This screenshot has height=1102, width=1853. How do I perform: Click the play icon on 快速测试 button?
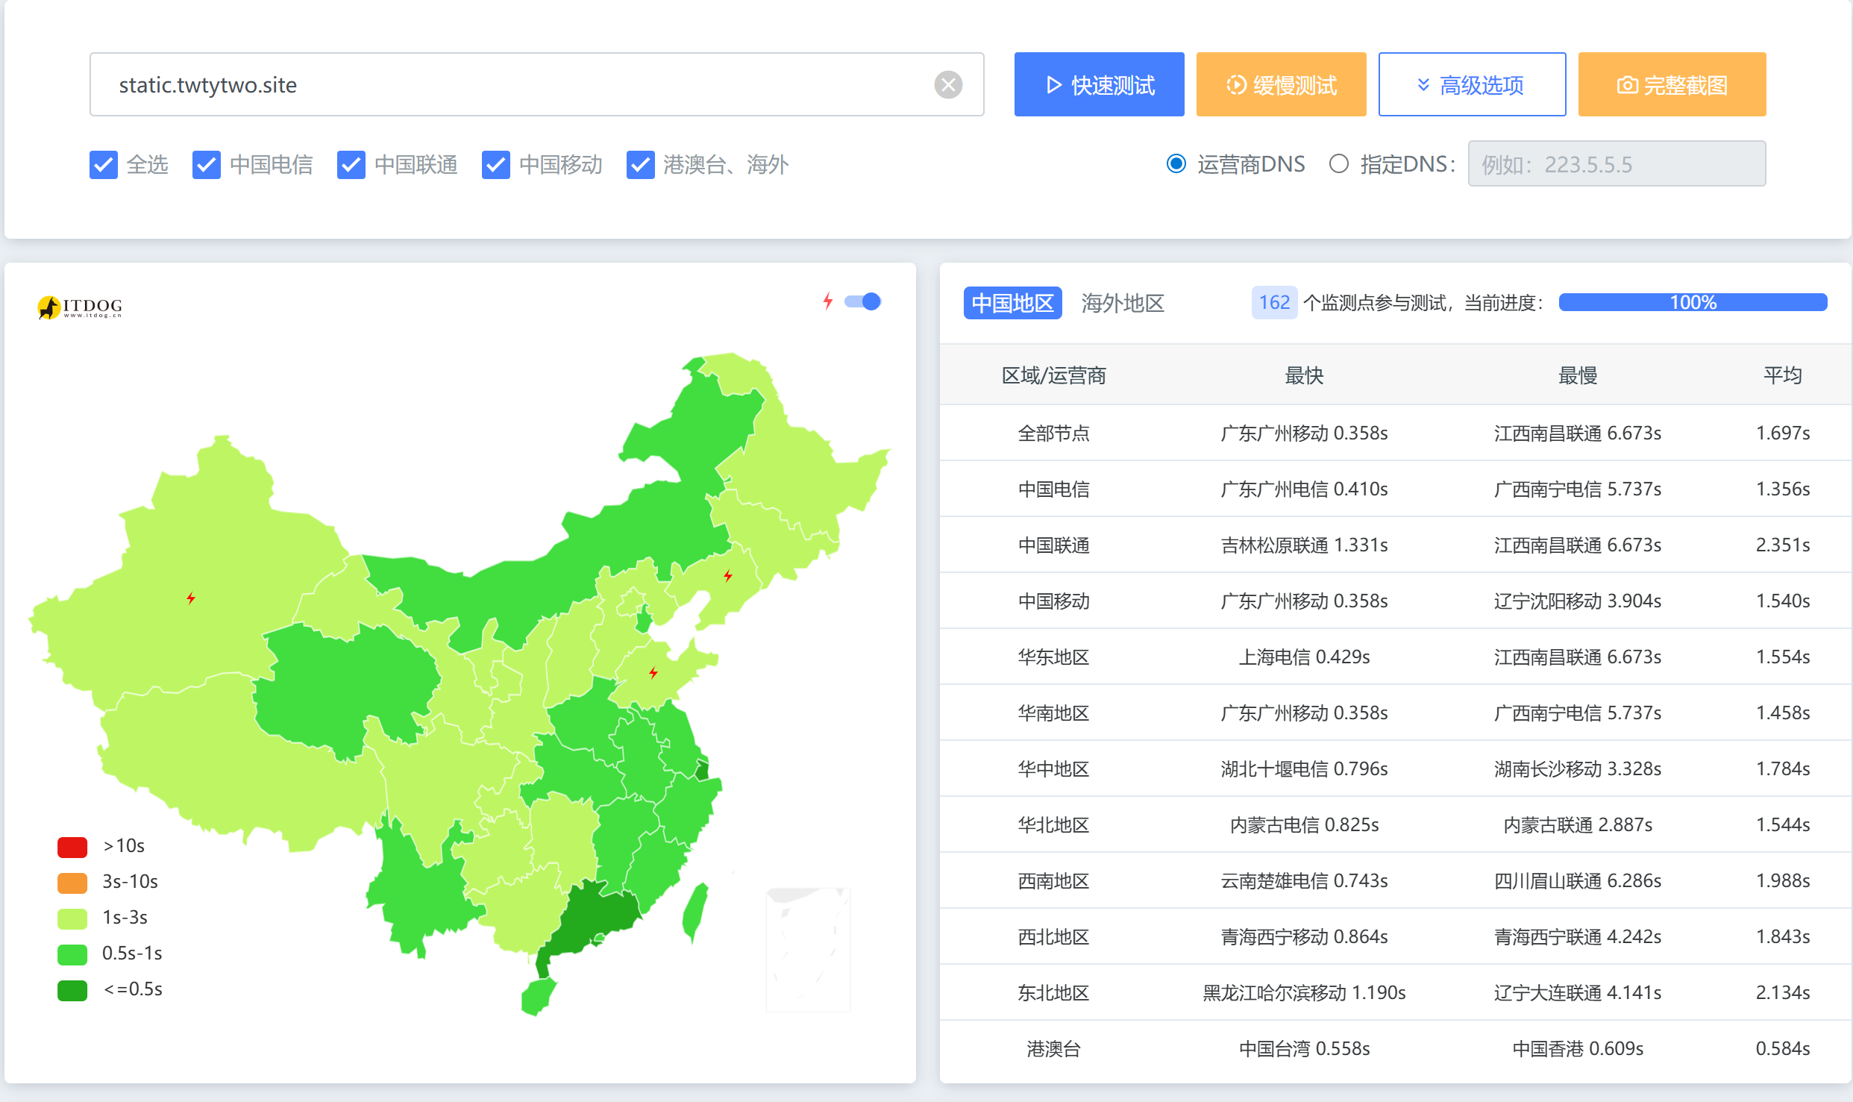(x=1054, y=84)
